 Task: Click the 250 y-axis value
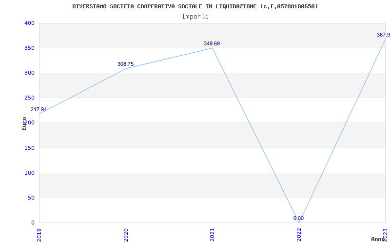pos(29,98)
